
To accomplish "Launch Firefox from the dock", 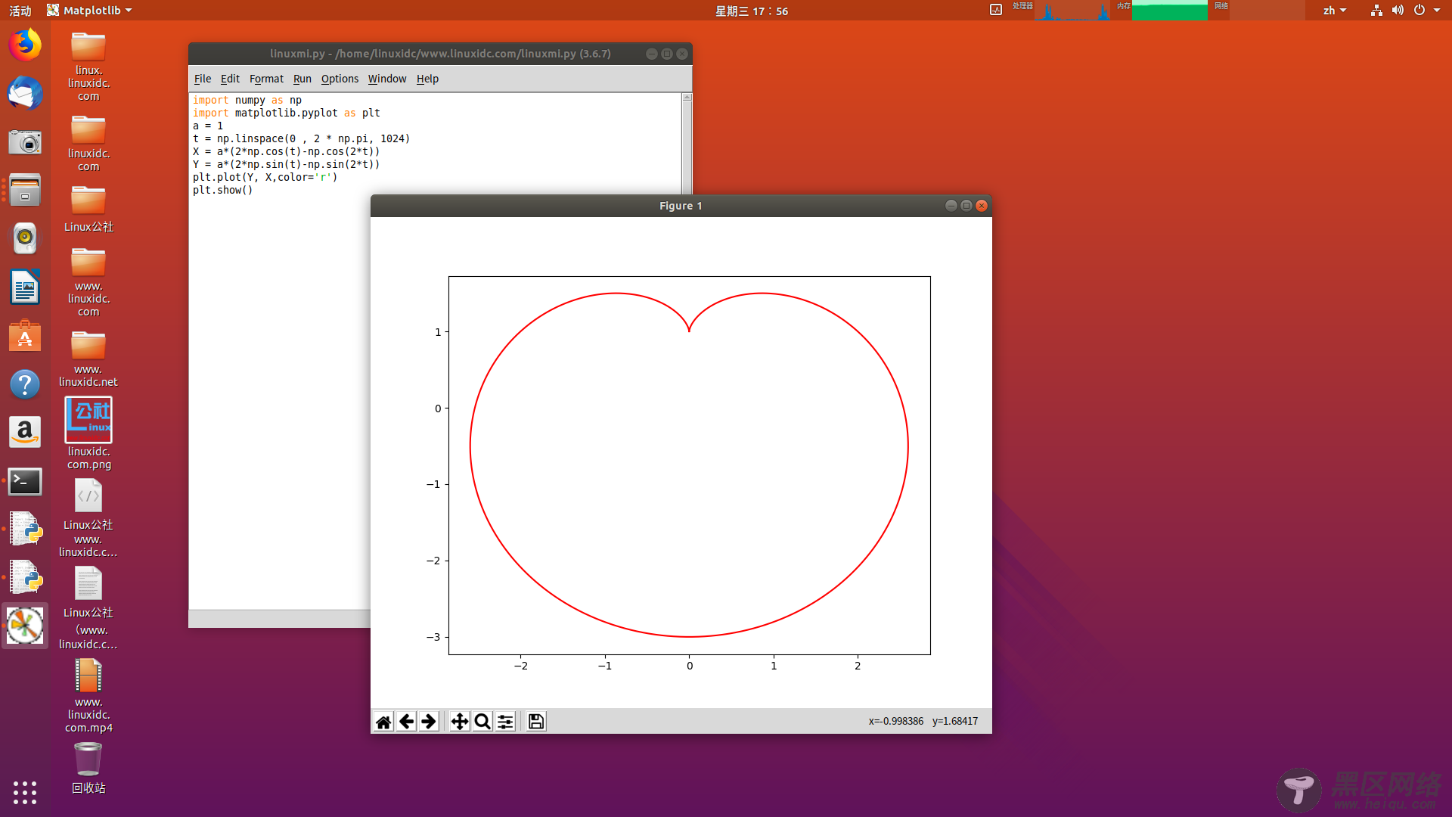I will [x=25, y=45].
